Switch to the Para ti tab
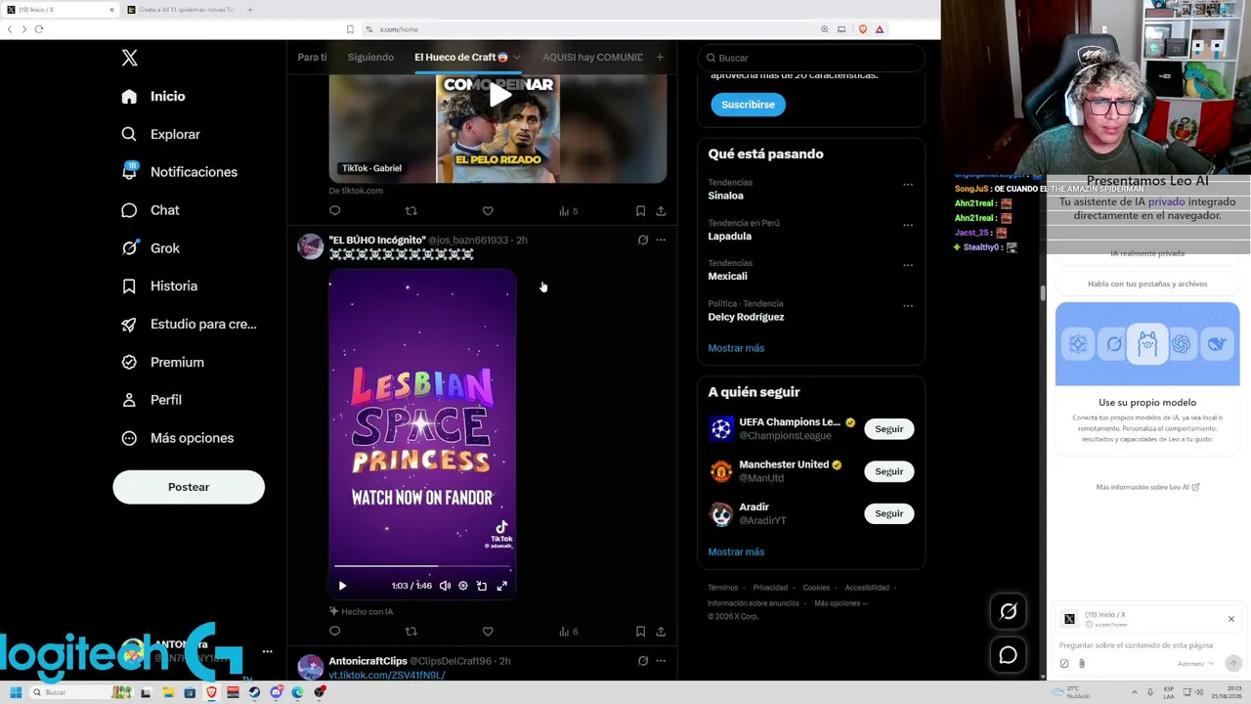This screenshot has width=1251, height=704. (x=312, y=58)
